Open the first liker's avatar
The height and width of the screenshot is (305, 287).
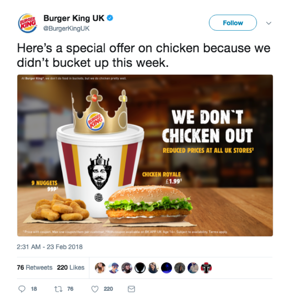[100, 268]
